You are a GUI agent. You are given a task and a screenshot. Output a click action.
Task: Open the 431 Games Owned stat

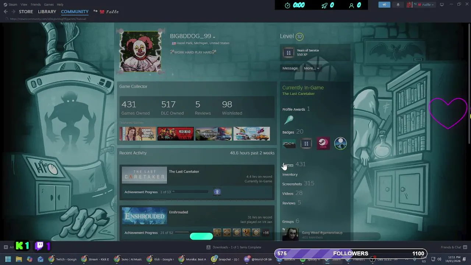(x=135, y=108)
